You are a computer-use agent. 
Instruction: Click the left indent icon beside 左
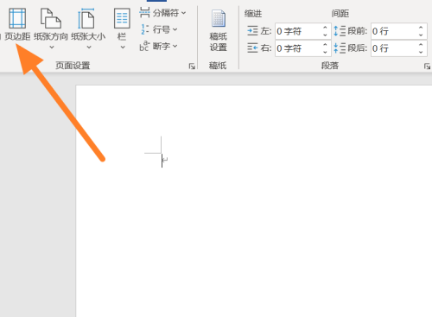[x=252, y=31]
